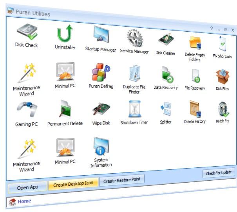Open the Duplicate File Finder icon
Image resolution: width=237 pixels, height=212 pixels.
[x=134, y=74]
